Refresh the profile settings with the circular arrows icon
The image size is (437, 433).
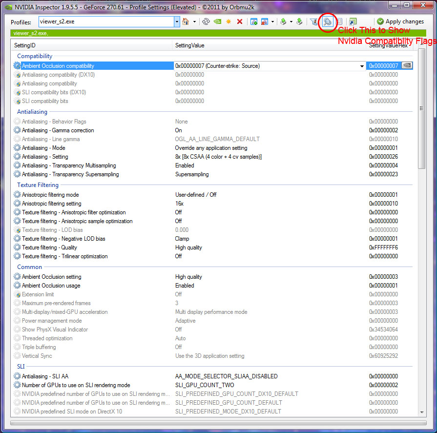[x=206, y=21]
